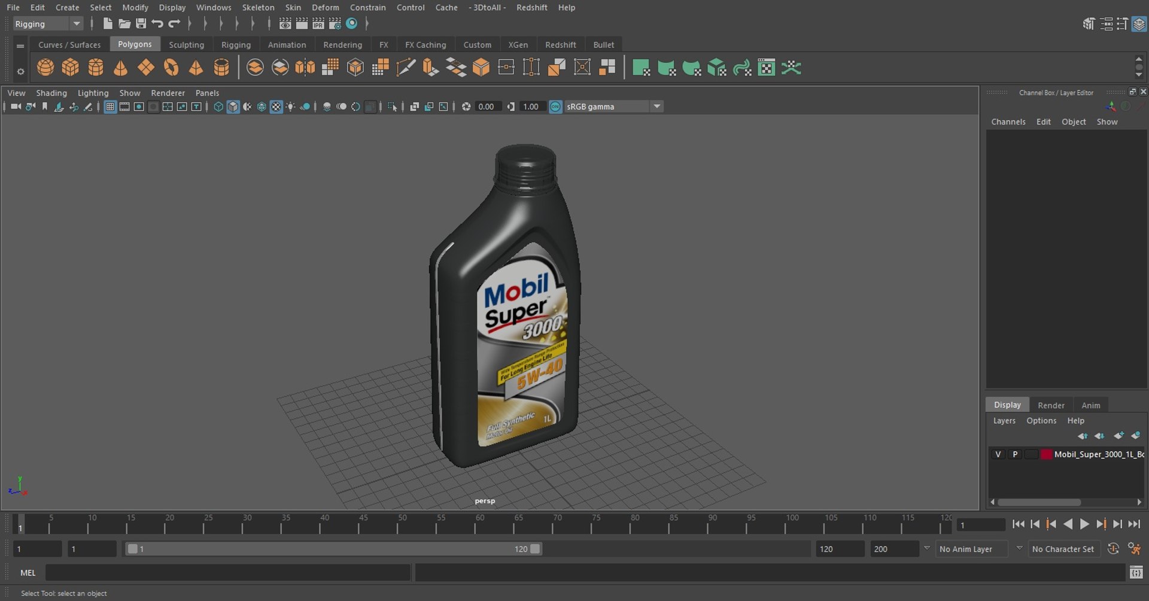
Task: Create a polygon cylinder from shelf
Action: (96, 68)
